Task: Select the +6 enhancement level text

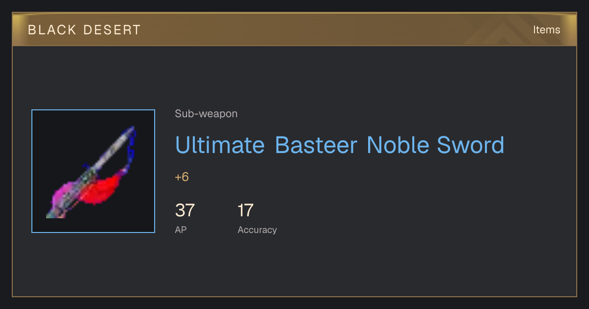Action: 182,177
